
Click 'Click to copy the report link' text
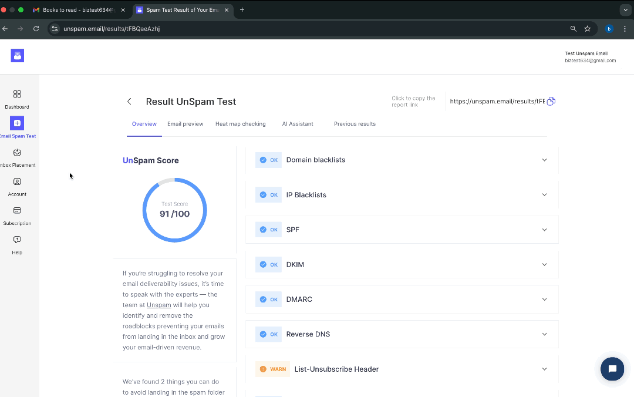click(x=413, y=102)
